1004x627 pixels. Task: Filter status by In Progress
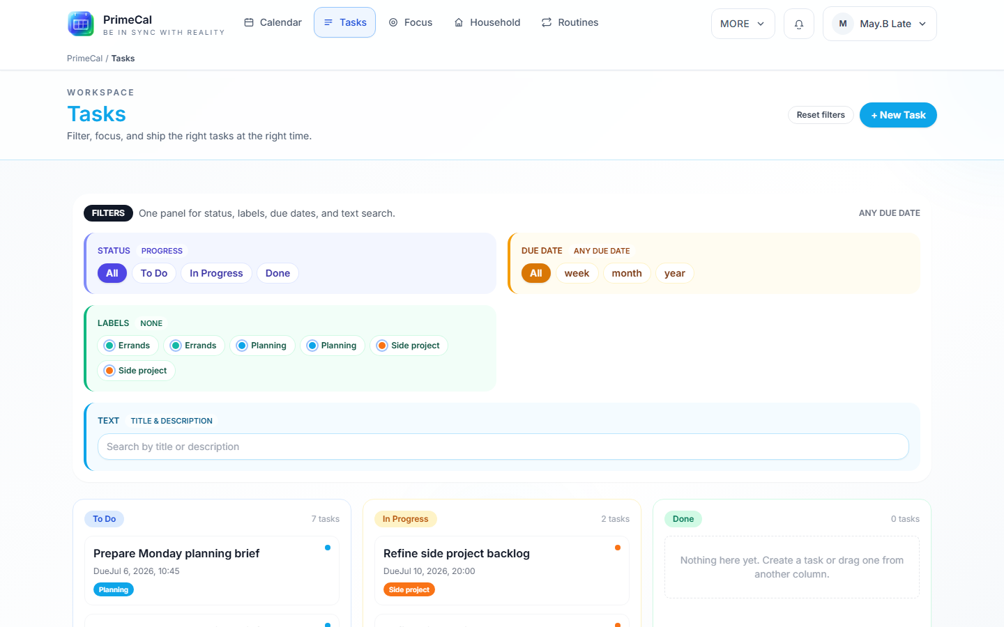coord(216,273)
